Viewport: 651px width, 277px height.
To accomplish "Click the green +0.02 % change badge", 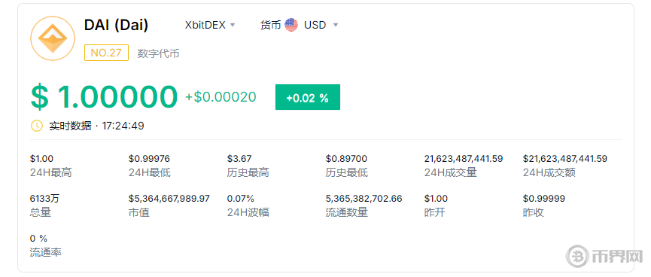I will [x=308, y=97].
